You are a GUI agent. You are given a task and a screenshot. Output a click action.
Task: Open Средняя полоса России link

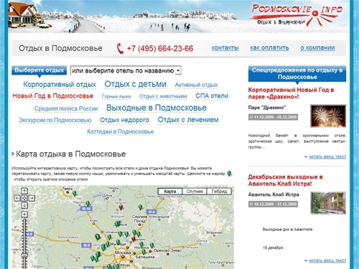coord(66,108)
